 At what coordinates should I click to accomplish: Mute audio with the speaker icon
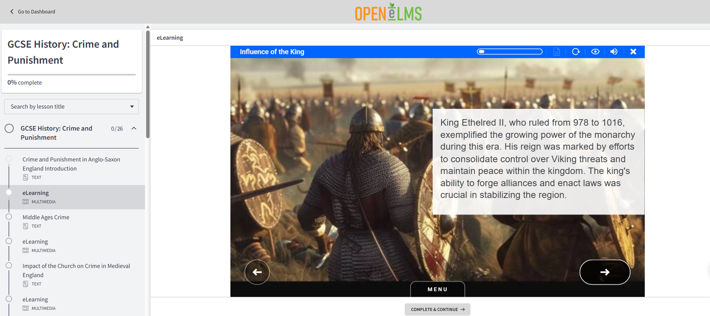[x=614, y=52]
